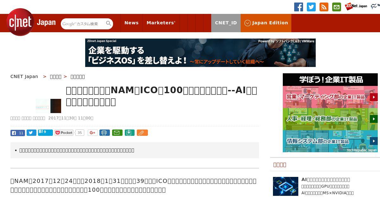Click the Pocket count 35 bubble
Image resolution: width=380 pixels, height=199 pixels.
pyautogui.click(x=80, y=133)
